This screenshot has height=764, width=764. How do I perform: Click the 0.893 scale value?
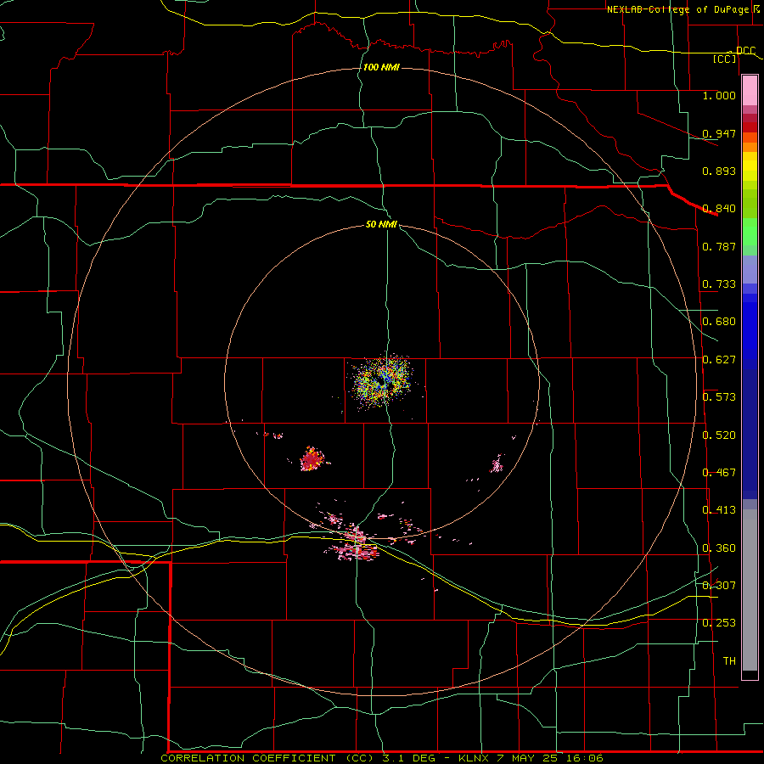point(719,171)
